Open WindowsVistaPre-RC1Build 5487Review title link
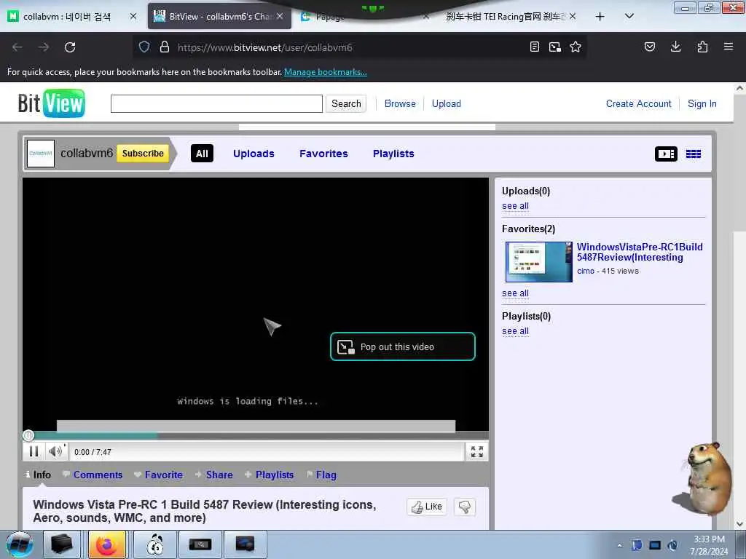746x559 pixels. pyautogui.click(x=640, y=252)
